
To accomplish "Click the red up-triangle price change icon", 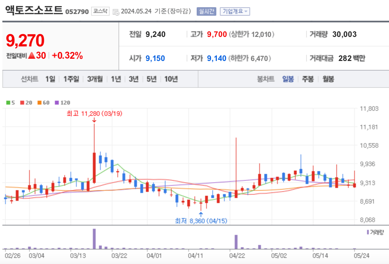I will pyautogui.click(x=32, y=55).
